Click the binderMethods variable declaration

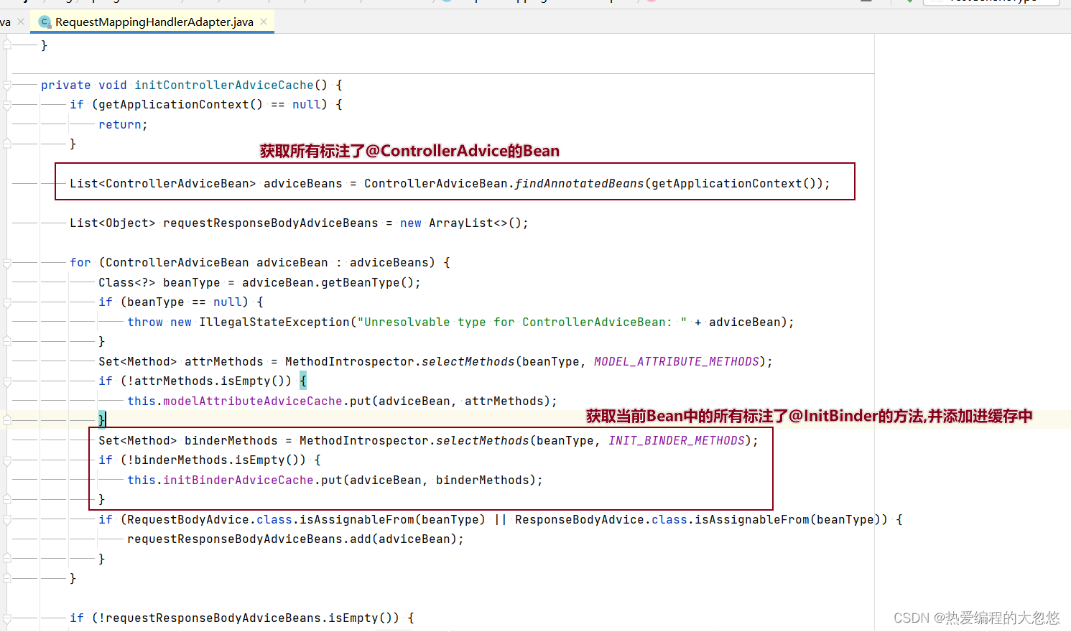pyautogui.click(x=231, y=440)
